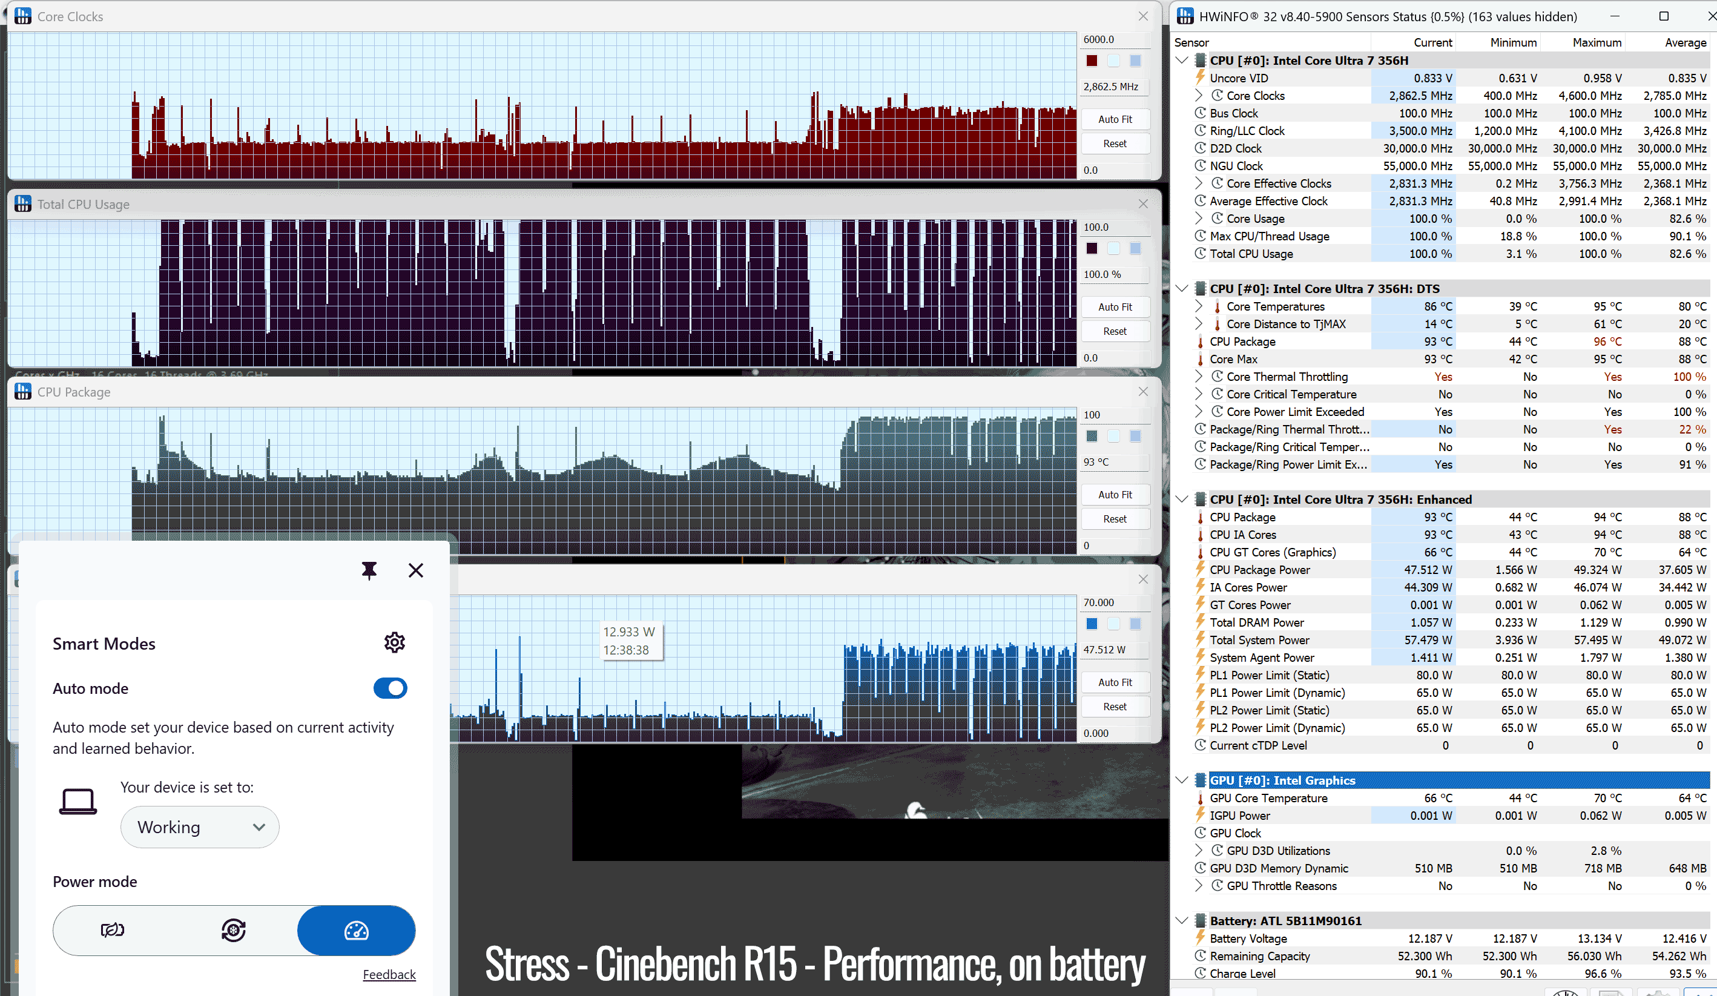Viewport: 1717px width, 996px height.
Task: Select the battery saver power mode
Action: coord(113,930)
